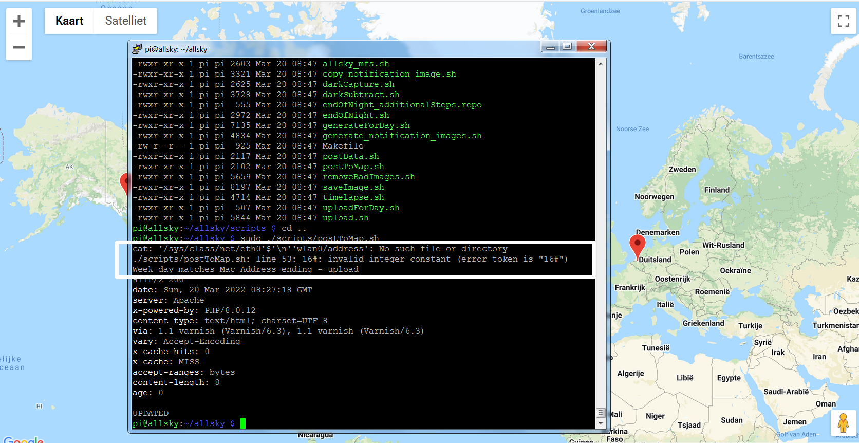
Task: Click upload.sh file name
Action: [346, 218]
